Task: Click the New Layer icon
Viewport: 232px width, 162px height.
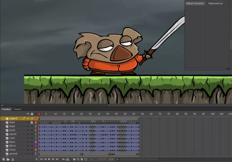Action: 3,159
